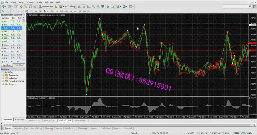Expand the Accounts tree node
Screen dimensions: 257x135
3,75
